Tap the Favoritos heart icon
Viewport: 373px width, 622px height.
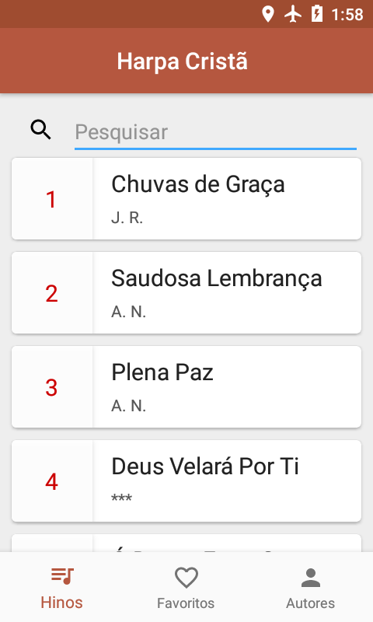coord(186,577)
